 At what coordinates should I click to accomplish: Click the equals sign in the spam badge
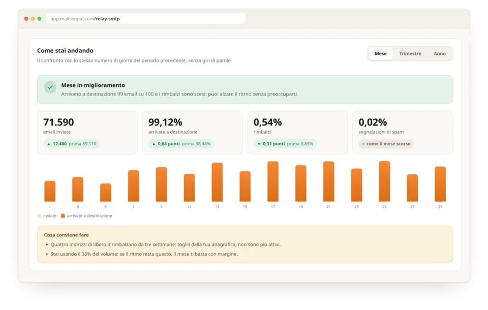363,144
